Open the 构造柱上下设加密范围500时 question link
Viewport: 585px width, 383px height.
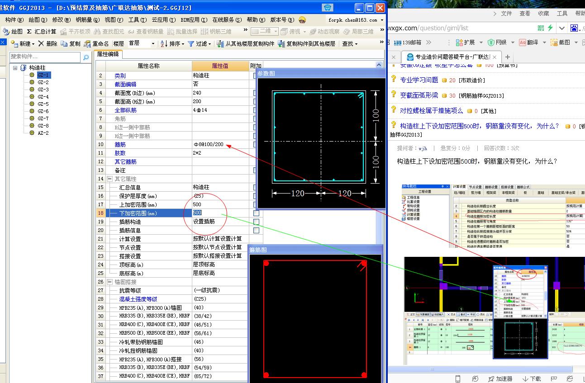click(480, 126)
